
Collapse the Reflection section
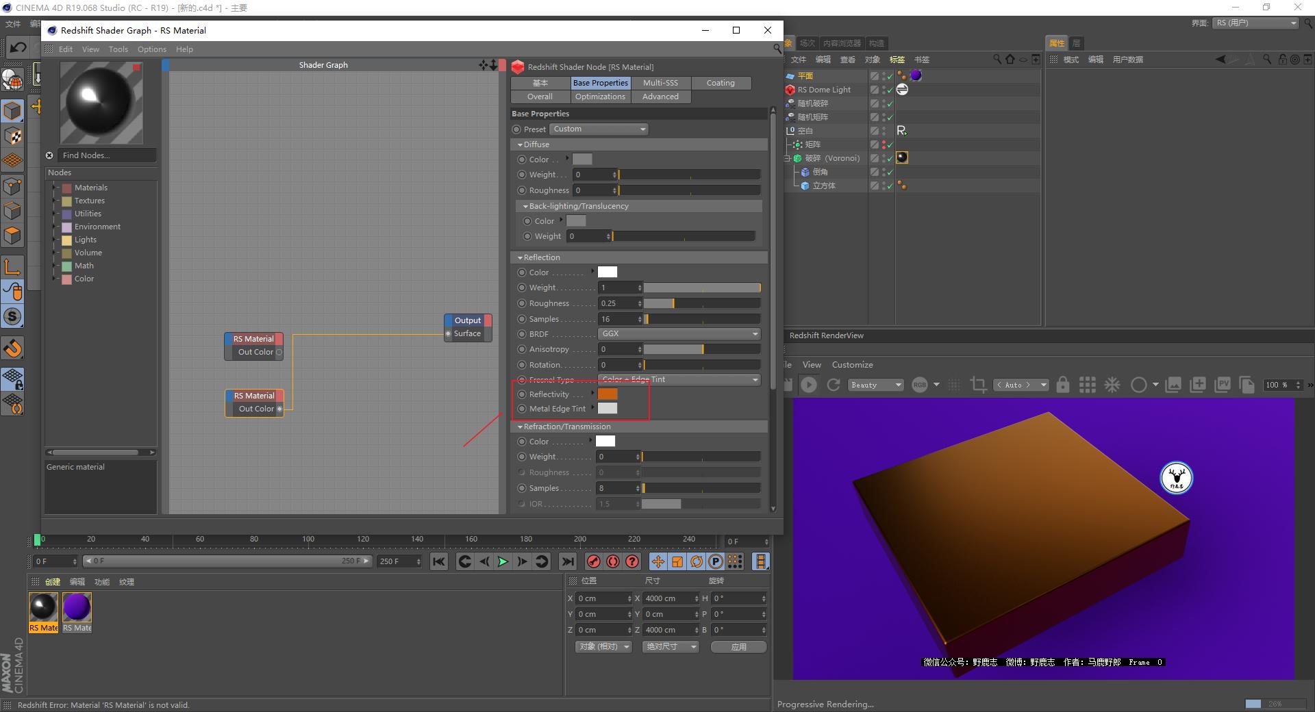click(519, 257)
